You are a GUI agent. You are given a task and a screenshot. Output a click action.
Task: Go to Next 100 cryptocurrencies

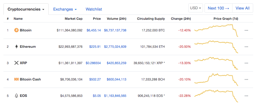click(x=218, y=8)
